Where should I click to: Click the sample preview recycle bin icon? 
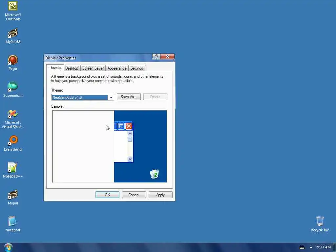click(154, 174)
